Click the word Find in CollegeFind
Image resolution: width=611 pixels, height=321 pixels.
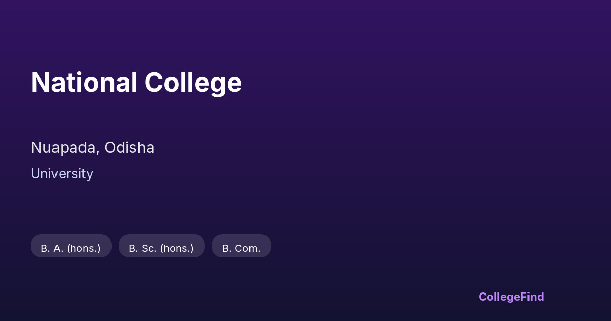[532, 297]
